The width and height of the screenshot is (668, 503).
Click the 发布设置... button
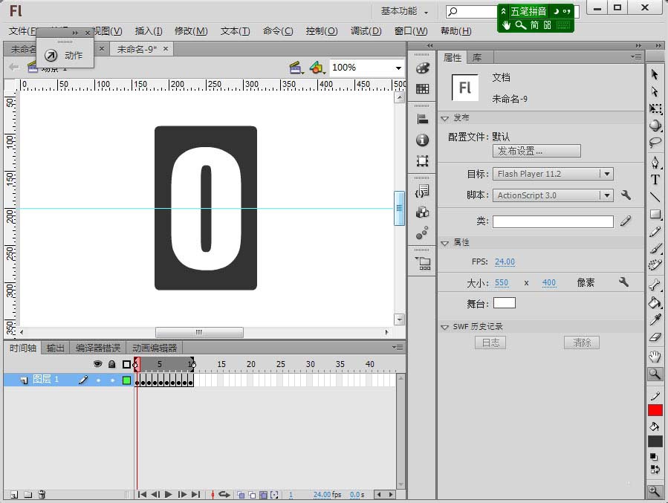point(536,151)
